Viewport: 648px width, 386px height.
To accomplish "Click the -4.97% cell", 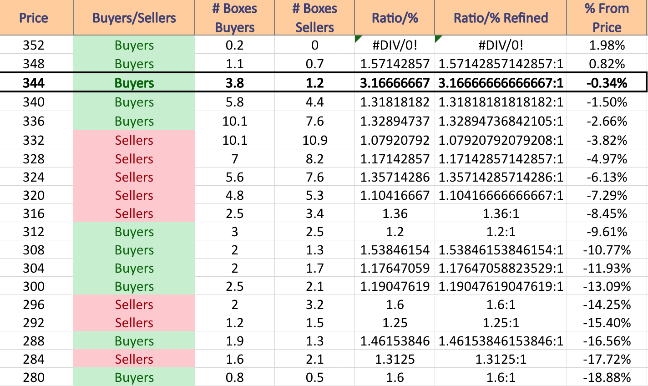I will [607, 159].
